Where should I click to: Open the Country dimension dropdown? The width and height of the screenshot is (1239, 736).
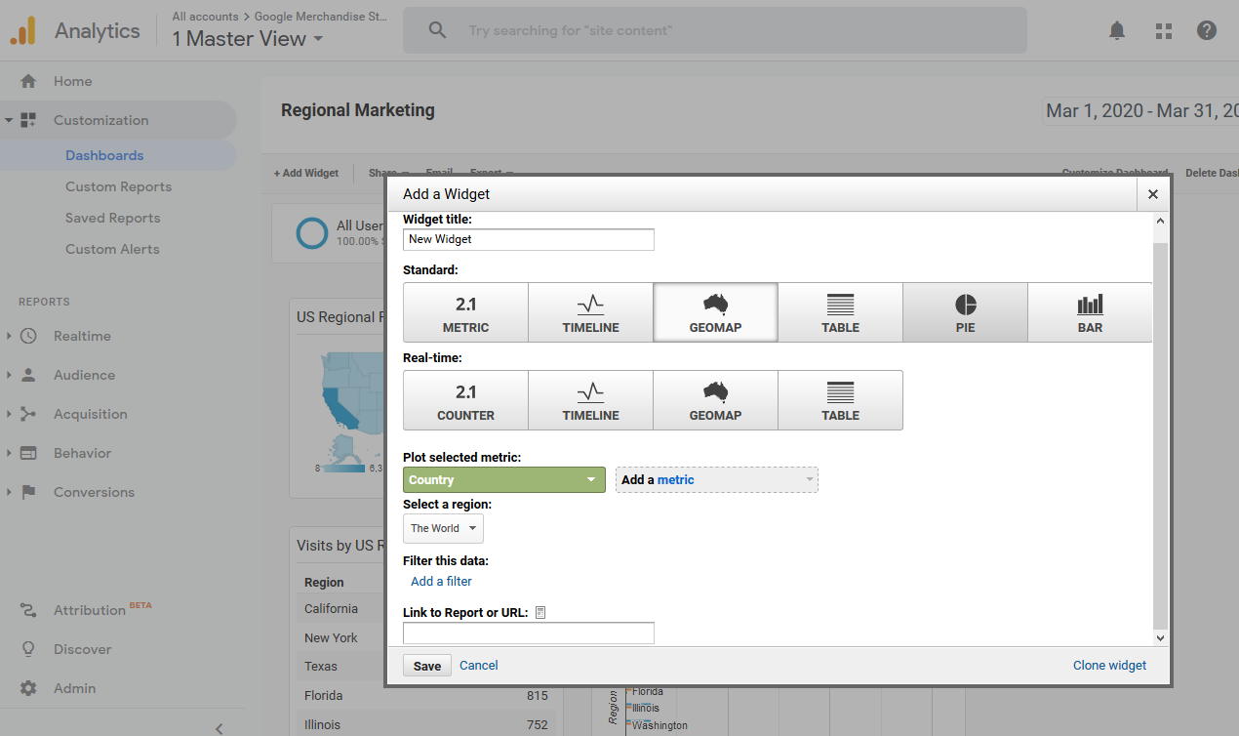tap(503, 479)
